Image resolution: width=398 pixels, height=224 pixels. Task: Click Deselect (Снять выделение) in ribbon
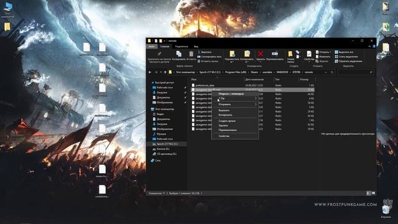[346, 57]
